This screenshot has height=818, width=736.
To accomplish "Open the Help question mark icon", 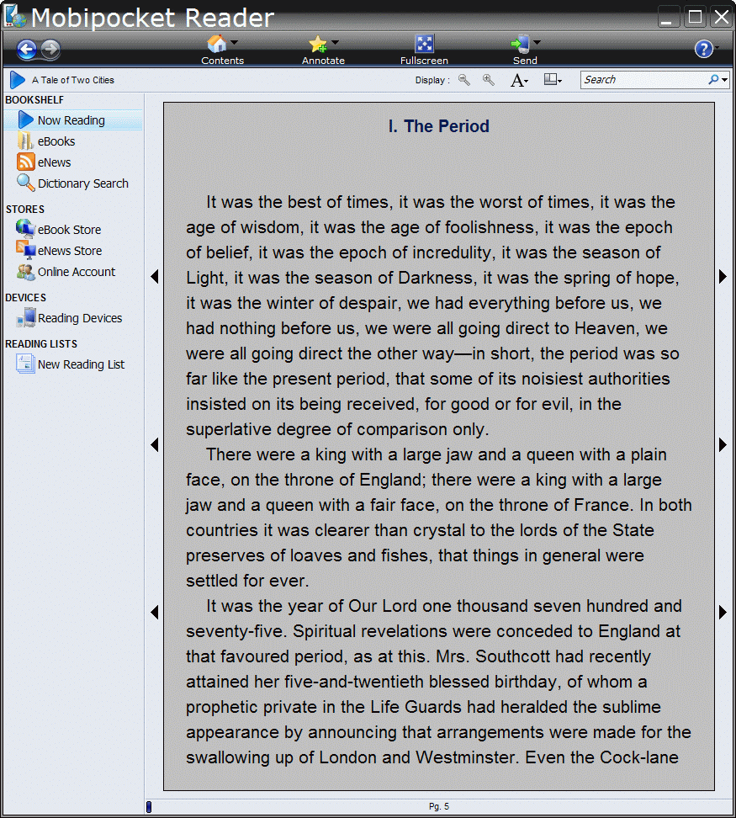I will (704, 49).
